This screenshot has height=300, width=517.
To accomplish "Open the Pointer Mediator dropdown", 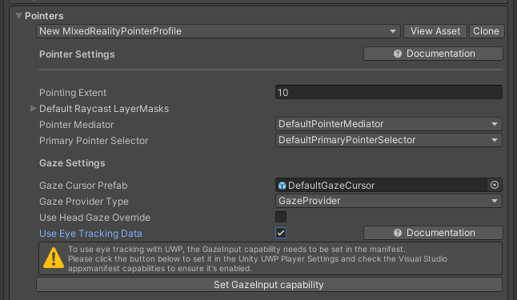I will click(x=389, y=124).
